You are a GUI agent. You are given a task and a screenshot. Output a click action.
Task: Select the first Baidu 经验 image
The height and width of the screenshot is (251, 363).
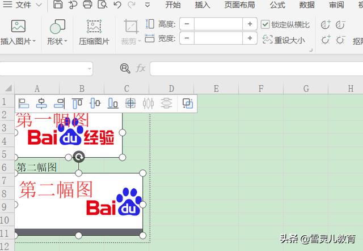(x=69, y=136)
